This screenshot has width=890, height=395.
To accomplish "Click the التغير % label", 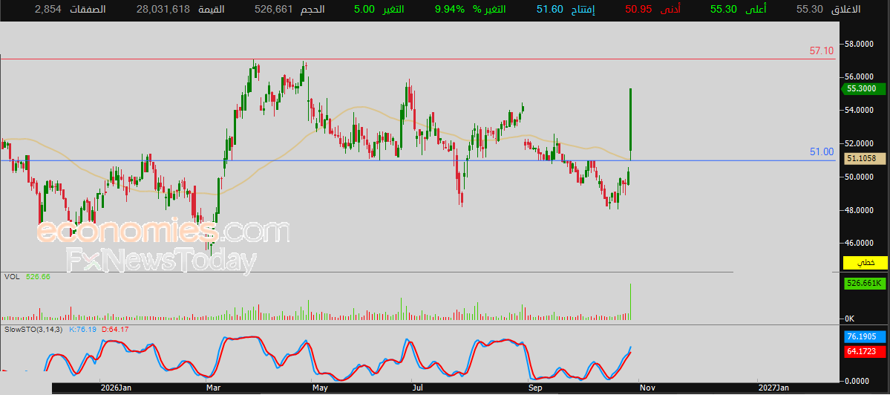I will (490, 9).
